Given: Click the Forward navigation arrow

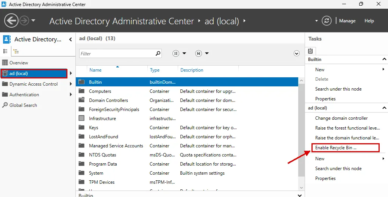Looking at the screenshot, I should pos(24,20).
